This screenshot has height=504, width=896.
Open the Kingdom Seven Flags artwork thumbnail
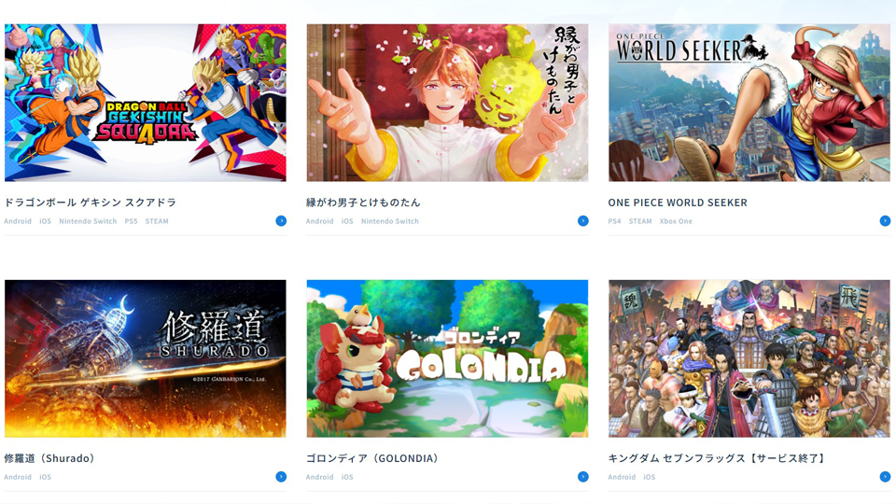pyautogui.click(x=749, y=358)
